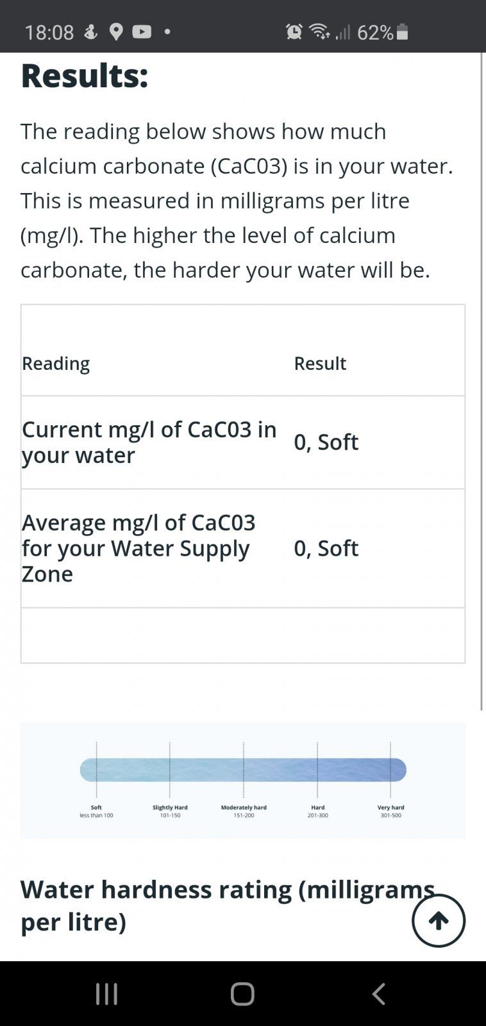Tap the scroll-to-top arrow button
This screenshot has width=486, height=1026.
pyautogui.click(x=439, y=921)
